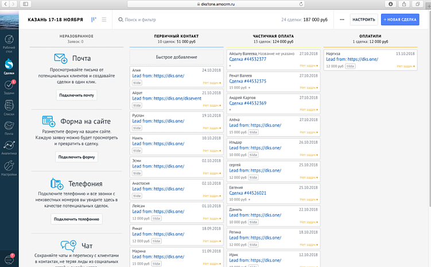The width and height of the screenshot is (431, 267).
Task: Open deal link Сделка #44532377
Action: (x=247, y=59)
